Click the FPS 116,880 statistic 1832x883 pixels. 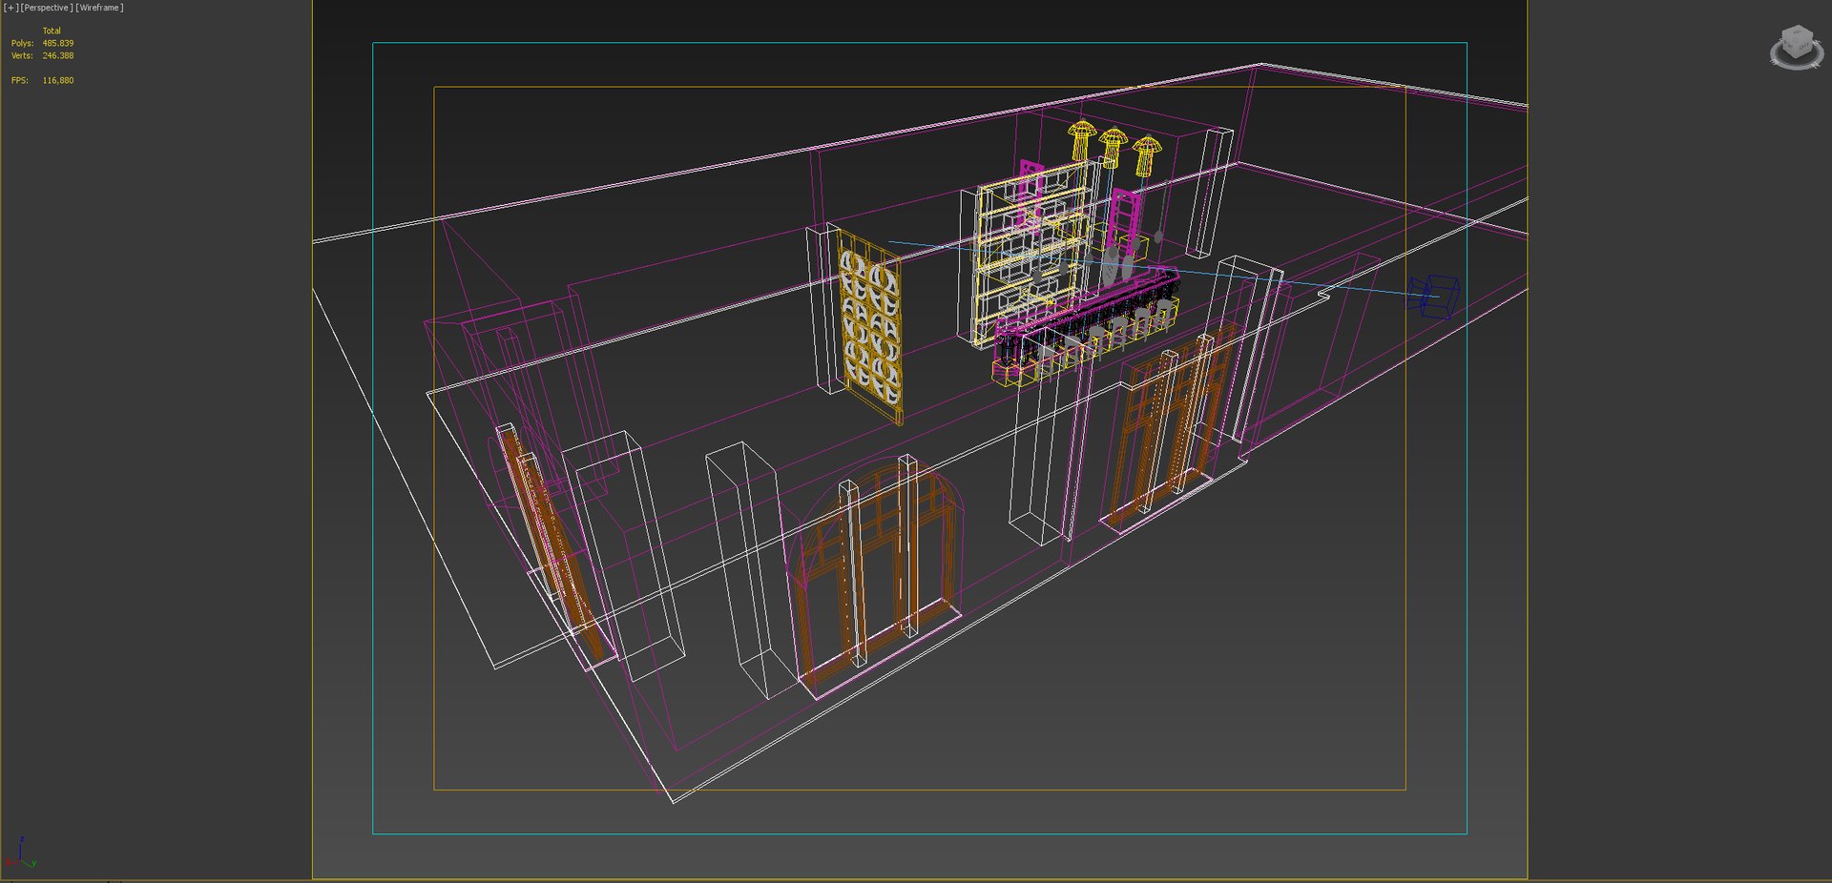click(42, 81)
